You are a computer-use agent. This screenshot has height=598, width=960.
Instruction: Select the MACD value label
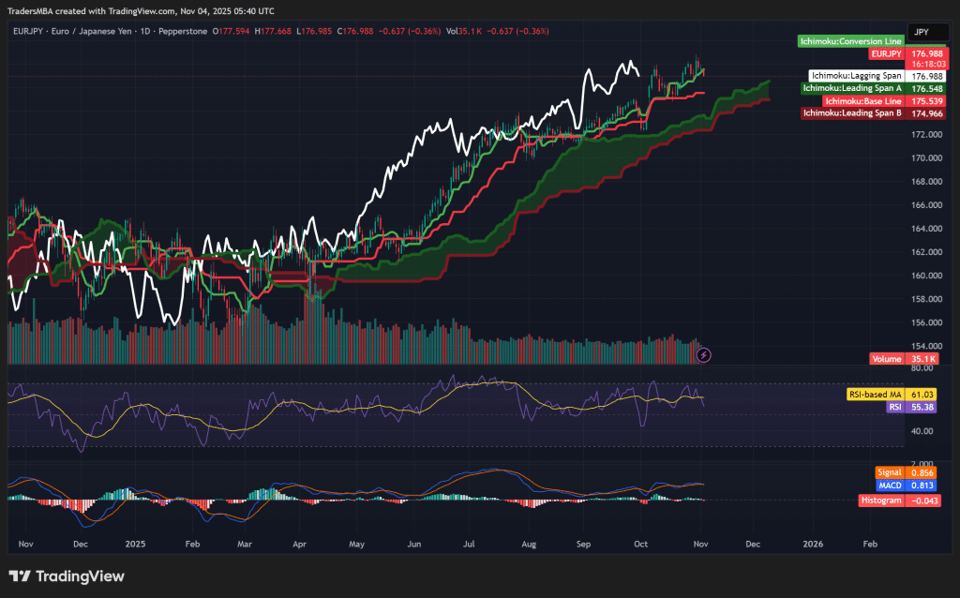[905, 486]
